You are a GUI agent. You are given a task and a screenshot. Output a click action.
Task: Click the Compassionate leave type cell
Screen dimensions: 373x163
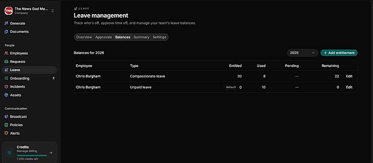pos(147,76)
